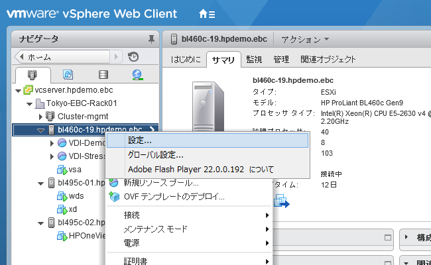Switch to Networking inventory tab

[x=137, y=74]
